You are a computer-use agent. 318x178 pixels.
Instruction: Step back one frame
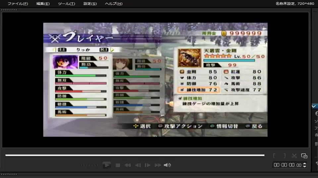point(138,165)
